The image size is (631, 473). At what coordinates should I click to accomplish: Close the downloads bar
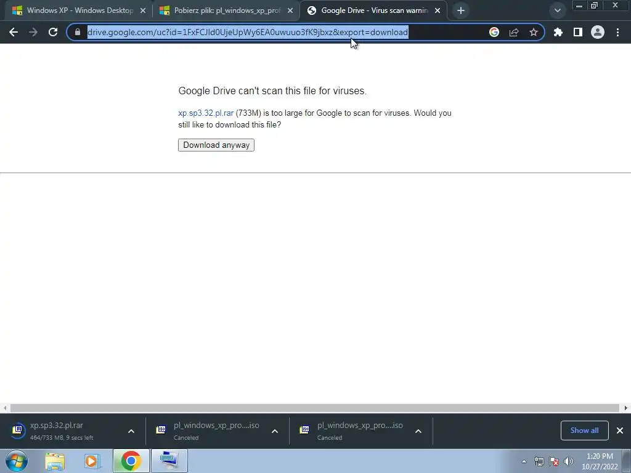coord(620,431)
